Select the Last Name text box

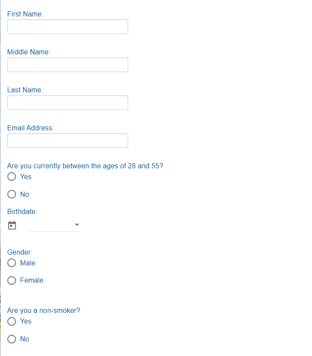pyautogui.click(x=68, y=103)
